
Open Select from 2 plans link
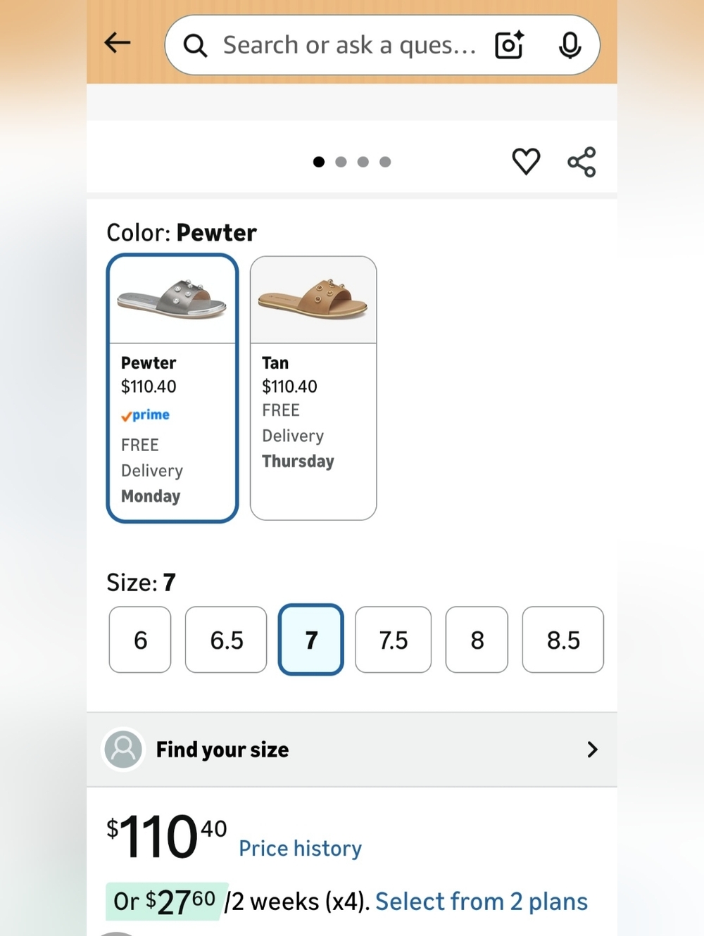click(482, 902)
